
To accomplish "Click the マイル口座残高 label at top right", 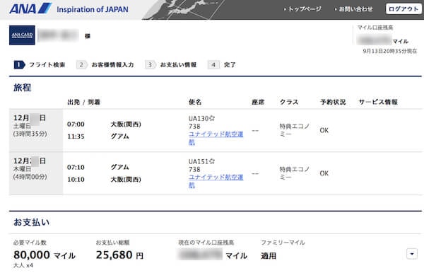I will (x=375, y=28).
